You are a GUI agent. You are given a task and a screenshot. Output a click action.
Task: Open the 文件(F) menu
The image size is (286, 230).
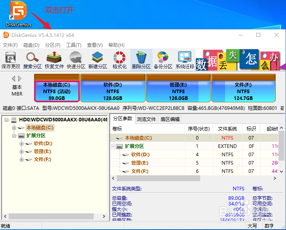(10, 45)
